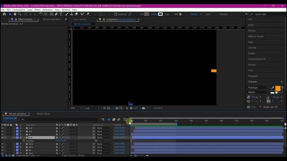Select the Brush tool
287x161 pixels.
67,14
